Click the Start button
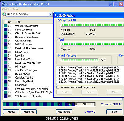Viewport: 124px width, 121px height. click(x=114, y=111)
